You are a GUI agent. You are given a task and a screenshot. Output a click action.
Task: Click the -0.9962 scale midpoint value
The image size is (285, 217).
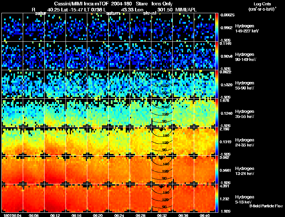point(226,28)
